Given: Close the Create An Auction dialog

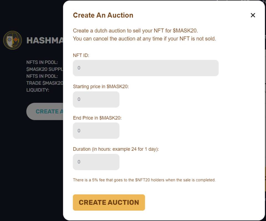Looking at the screenshot, I should [x=253, y=15].
